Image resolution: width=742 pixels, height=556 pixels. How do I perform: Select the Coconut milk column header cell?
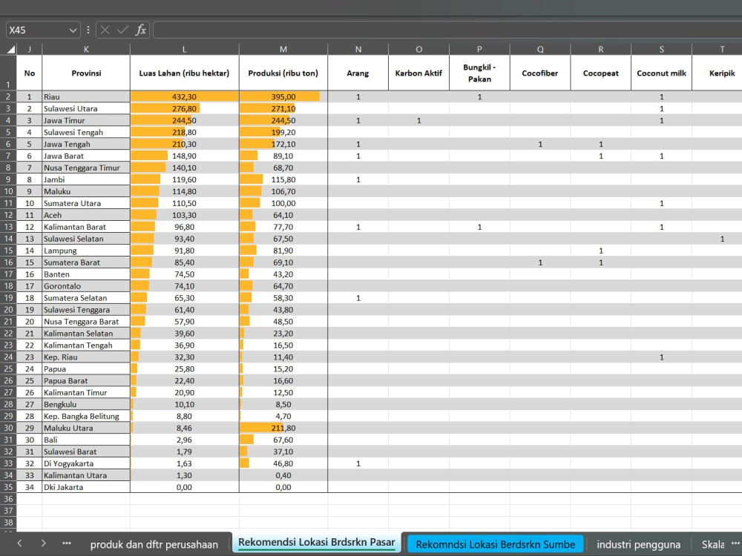point(661,73)
